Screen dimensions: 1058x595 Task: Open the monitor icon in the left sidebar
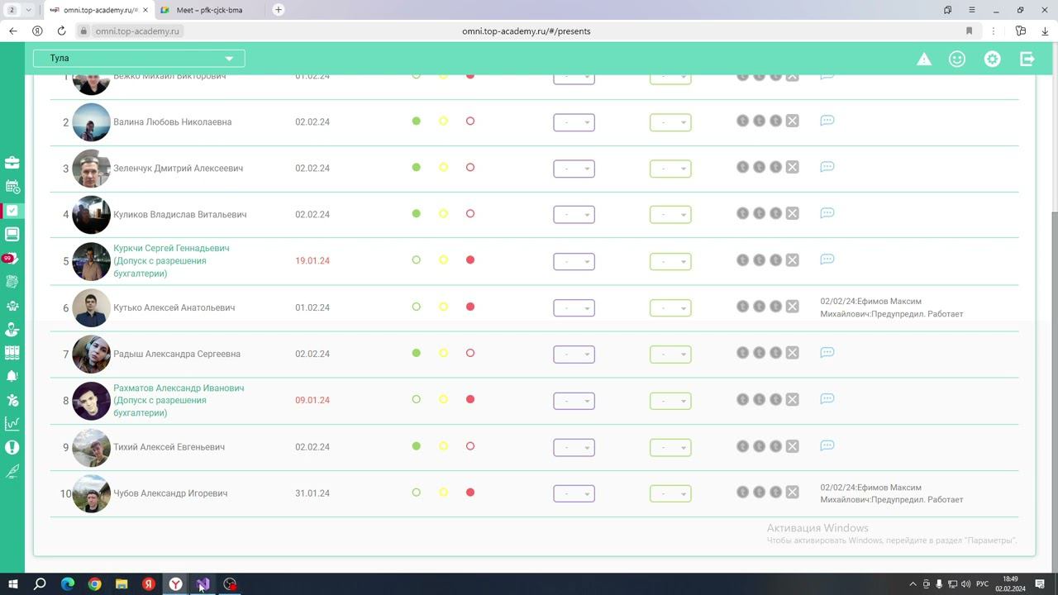pyautogui.click(x=12, y=235)
